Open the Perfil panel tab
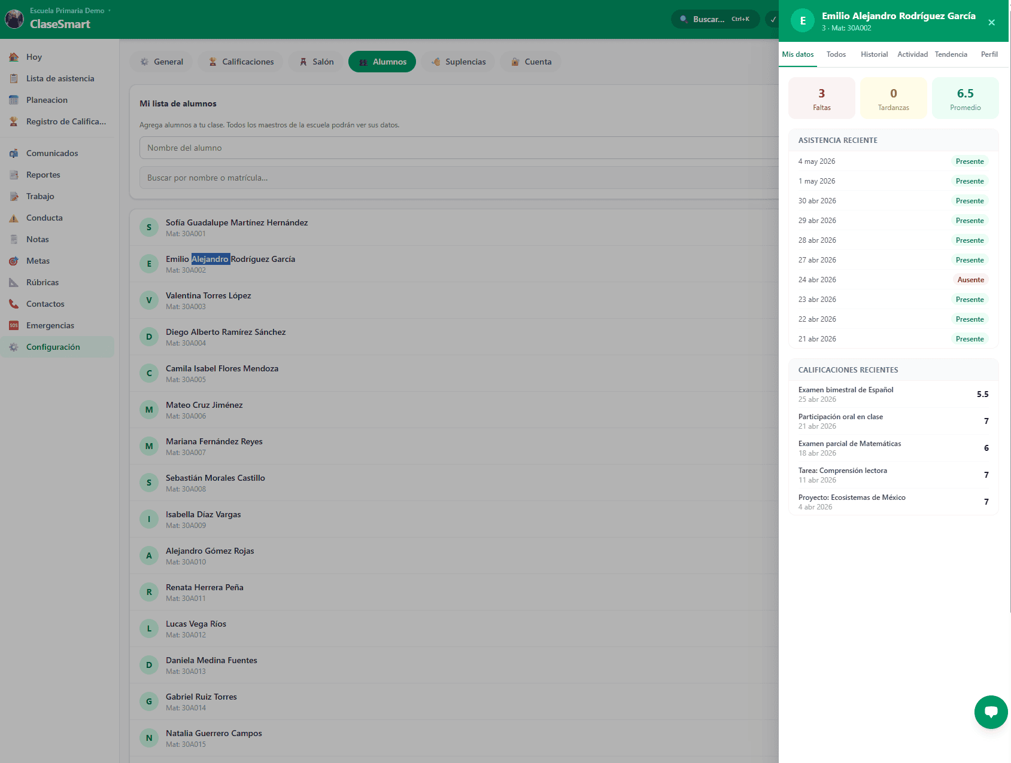1011x763 pixels. click(x=989, y=54)
